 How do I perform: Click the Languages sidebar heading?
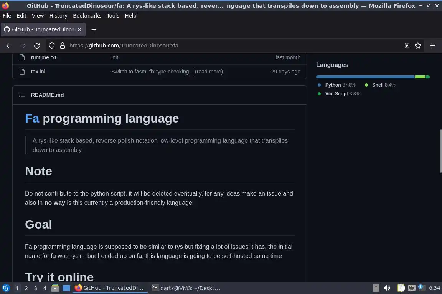(x=332, y=65)
